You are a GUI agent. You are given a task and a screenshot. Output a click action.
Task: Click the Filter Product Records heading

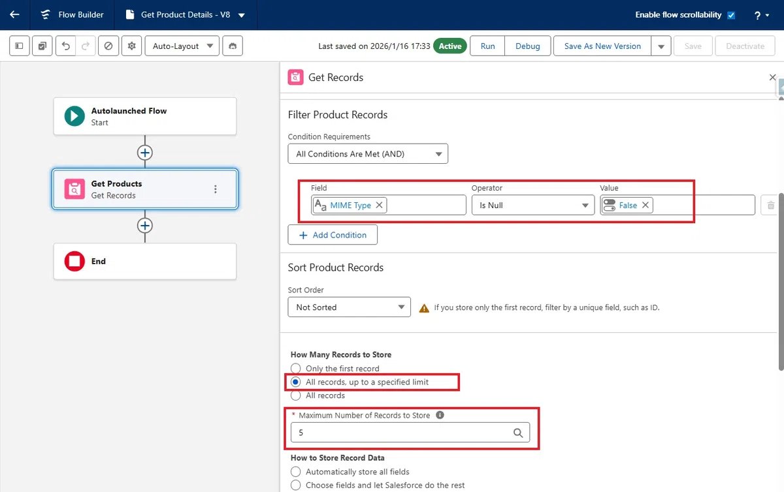click(338, 115)
